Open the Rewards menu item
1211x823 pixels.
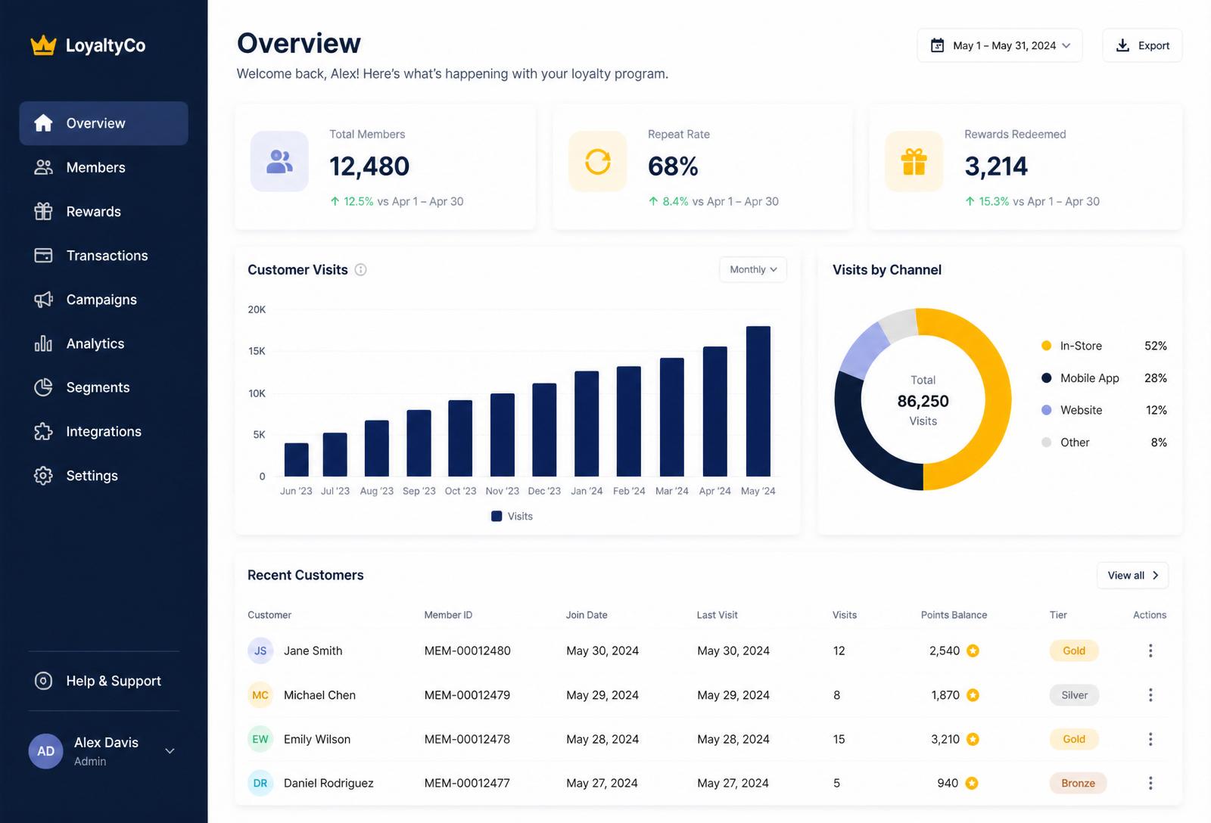pyautogui.click(x=104, y=211)
